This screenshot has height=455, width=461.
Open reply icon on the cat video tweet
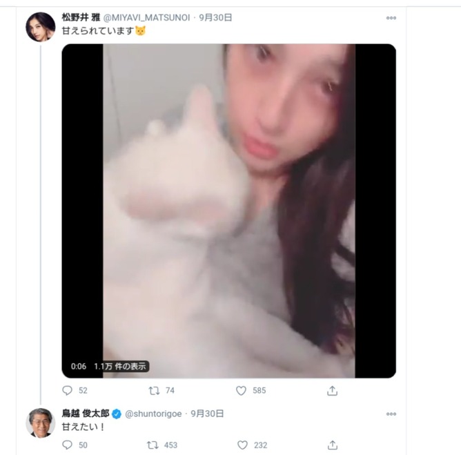68,390
